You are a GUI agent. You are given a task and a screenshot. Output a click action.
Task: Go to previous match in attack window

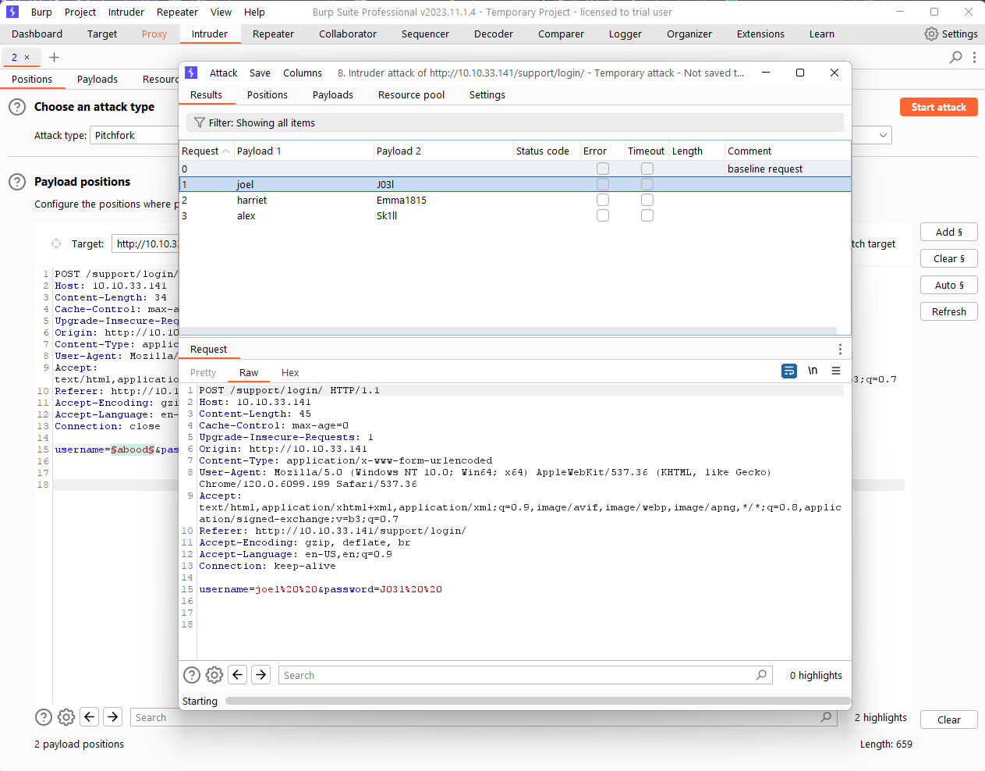238,674
